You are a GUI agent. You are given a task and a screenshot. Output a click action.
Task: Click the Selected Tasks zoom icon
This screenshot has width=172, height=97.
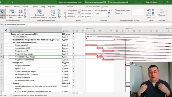(109, 17)
